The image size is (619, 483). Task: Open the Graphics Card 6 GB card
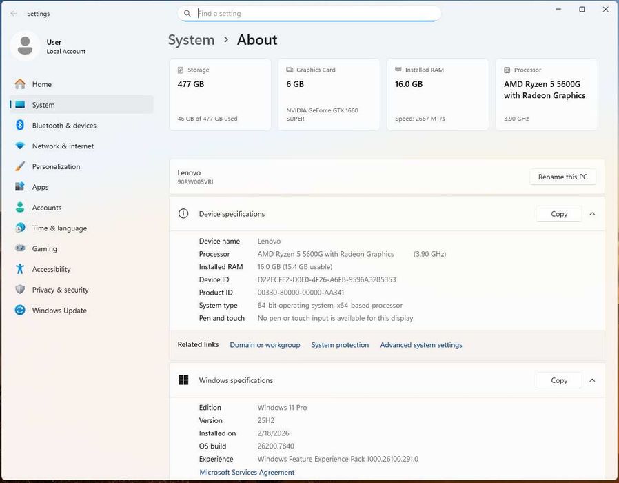pyautogui.click(x=329, y=95)
